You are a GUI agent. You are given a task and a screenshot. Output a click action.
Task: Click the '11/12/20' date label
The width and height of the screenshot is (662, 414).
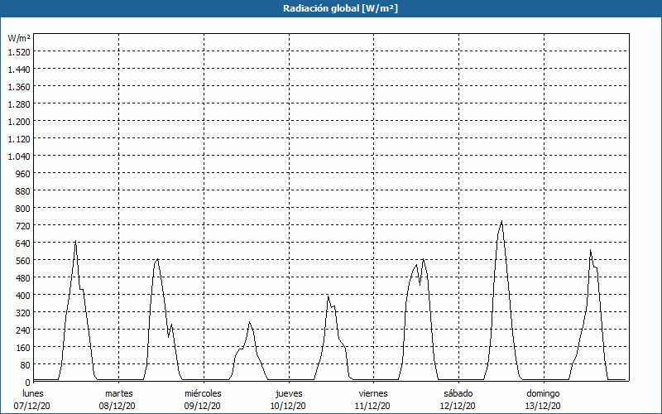click(373, 406)
